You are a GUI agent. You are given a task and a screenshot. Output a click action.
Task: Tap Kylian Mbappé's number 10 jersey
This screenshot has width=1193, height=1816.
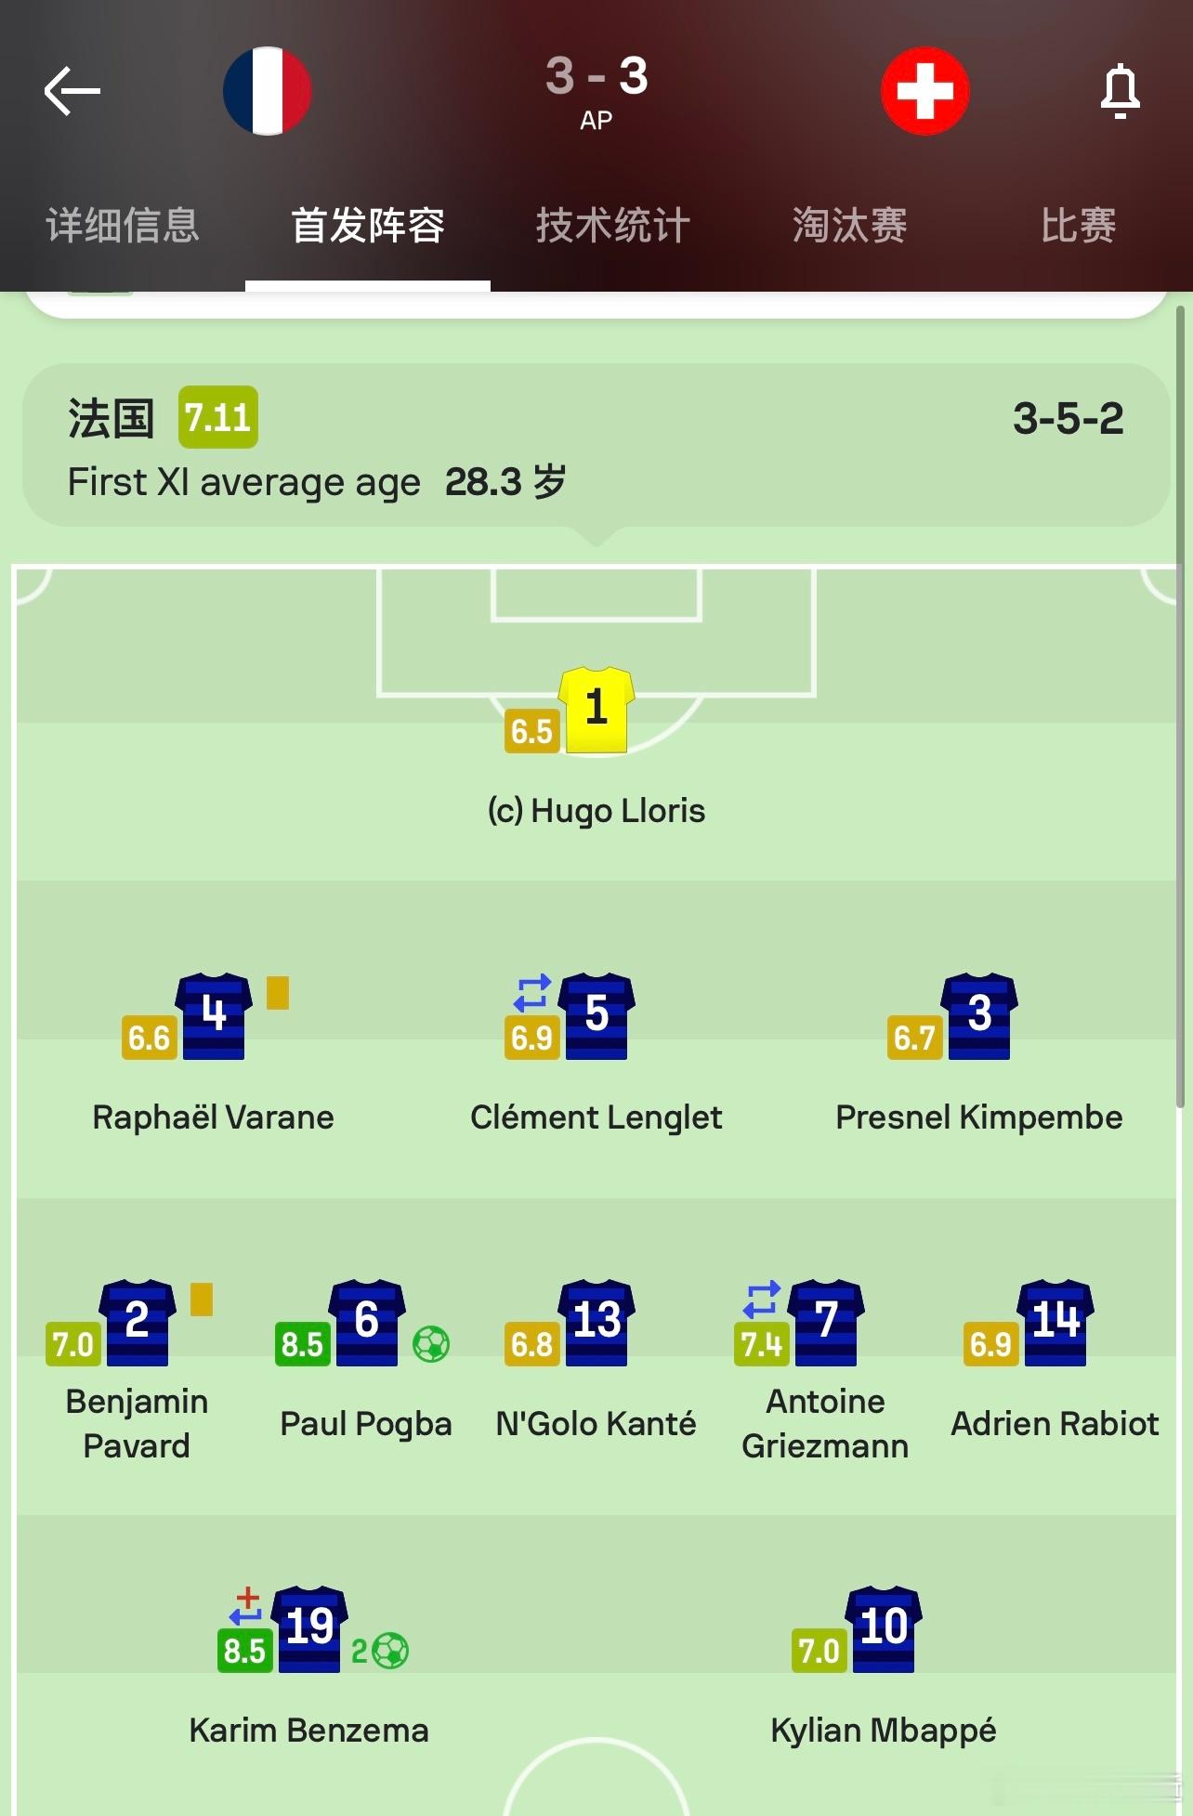coord(884,1629)
